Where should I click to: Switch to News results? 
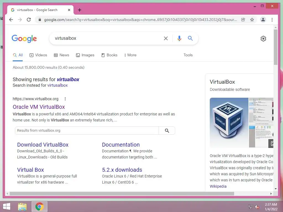tap(62, 55)
